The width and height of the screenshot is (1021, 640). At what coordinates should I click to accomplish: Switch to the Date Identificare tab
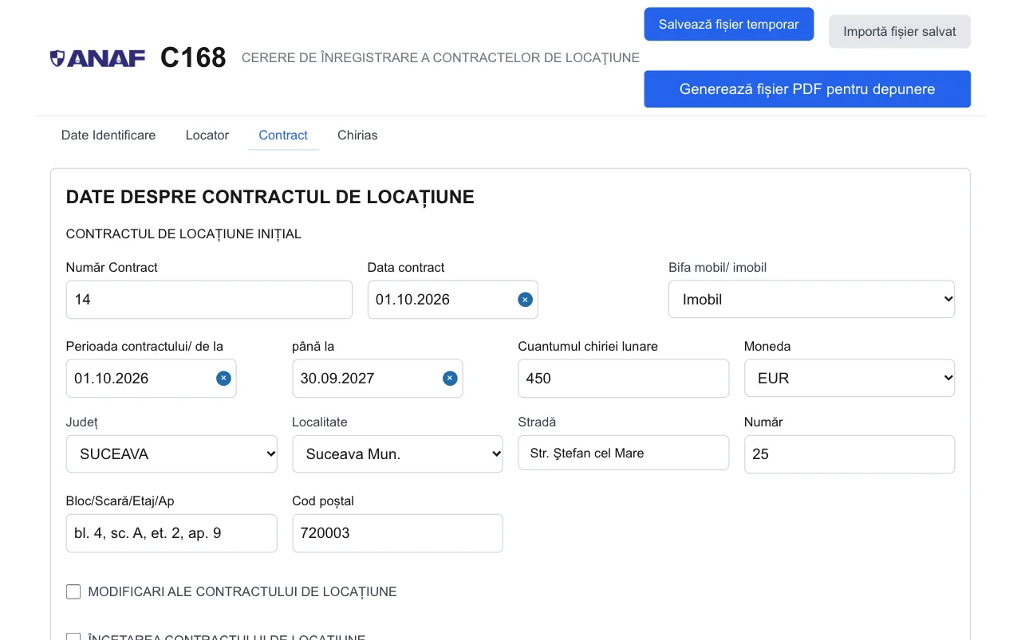(108, 135)
